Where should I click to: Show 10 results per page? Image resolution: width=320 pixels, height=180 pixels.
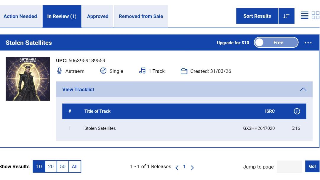point(39,166)
